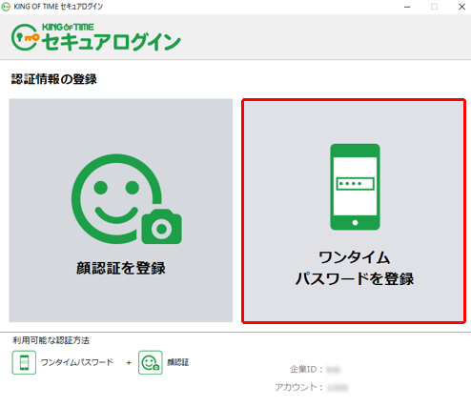Image resolution: width=471 pixels, height=407 pixels.
Task: Click the 認証情報の登録 heading
Action: [x=54, y=79]
